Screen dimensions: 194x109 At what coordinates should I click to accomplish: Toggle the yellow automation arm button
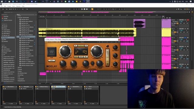[x=92, y=9]
